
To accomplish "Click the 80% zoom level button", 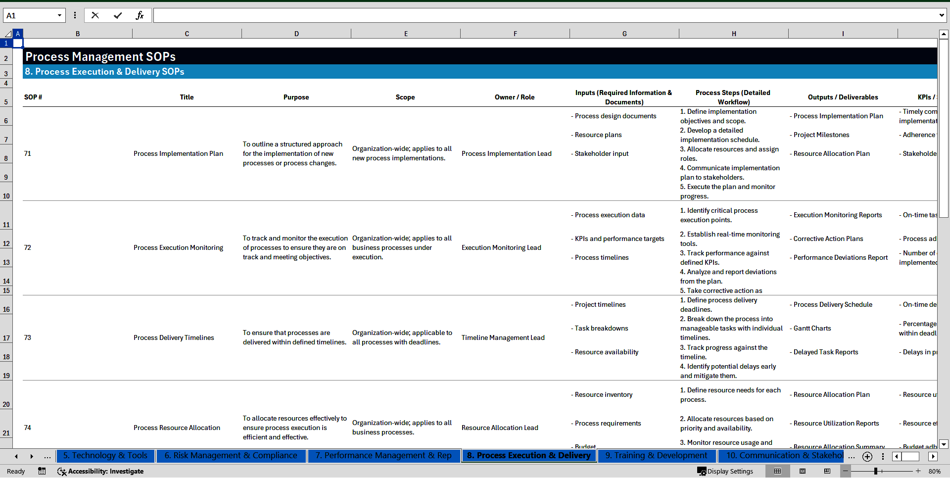I will click(x=934, y=471).
